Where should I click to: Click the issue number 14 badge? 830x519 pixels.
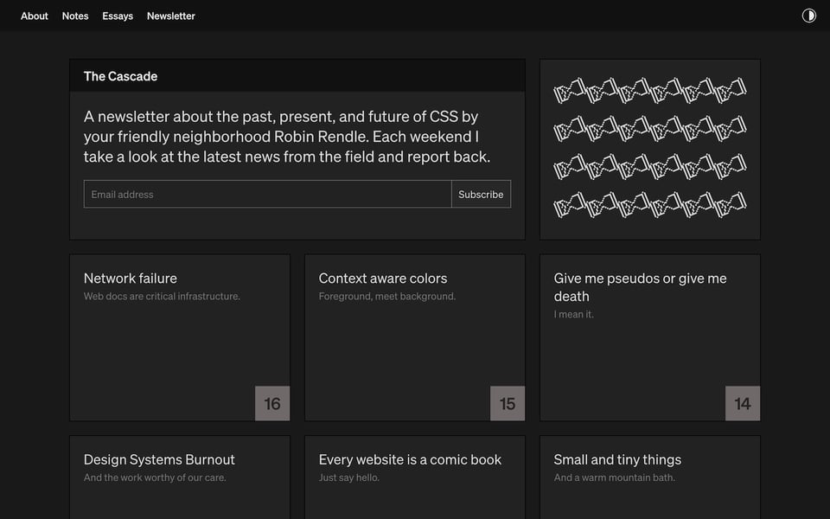743,404
